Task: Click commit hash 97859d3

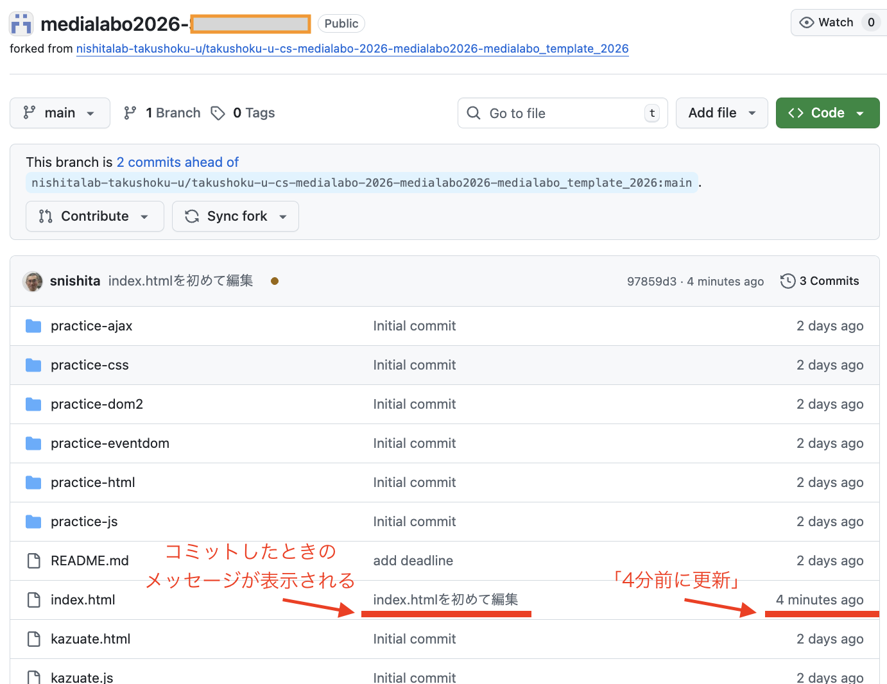Action: [x=651, y=281]
